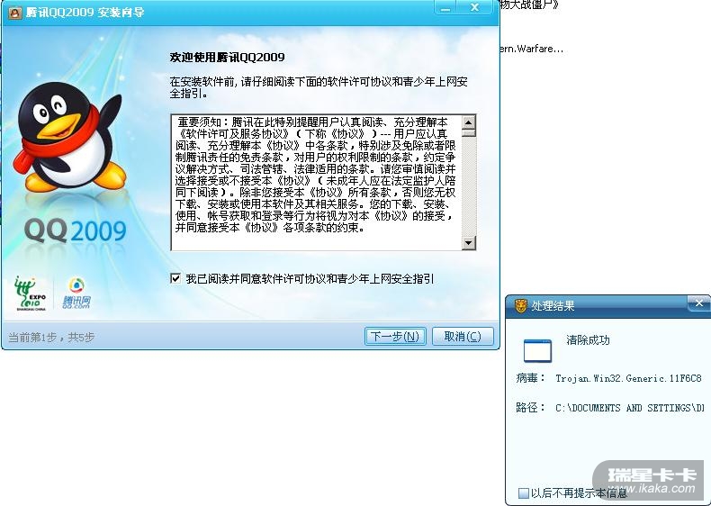Click the Expo 2010 Shanghai logo
711x506 pixels.
pos(30,294)
